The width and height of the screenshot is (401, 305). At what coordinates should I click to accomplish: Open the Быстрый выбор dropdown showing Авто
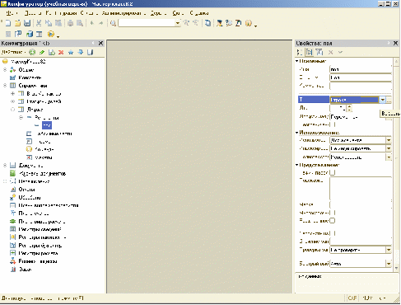389,264
